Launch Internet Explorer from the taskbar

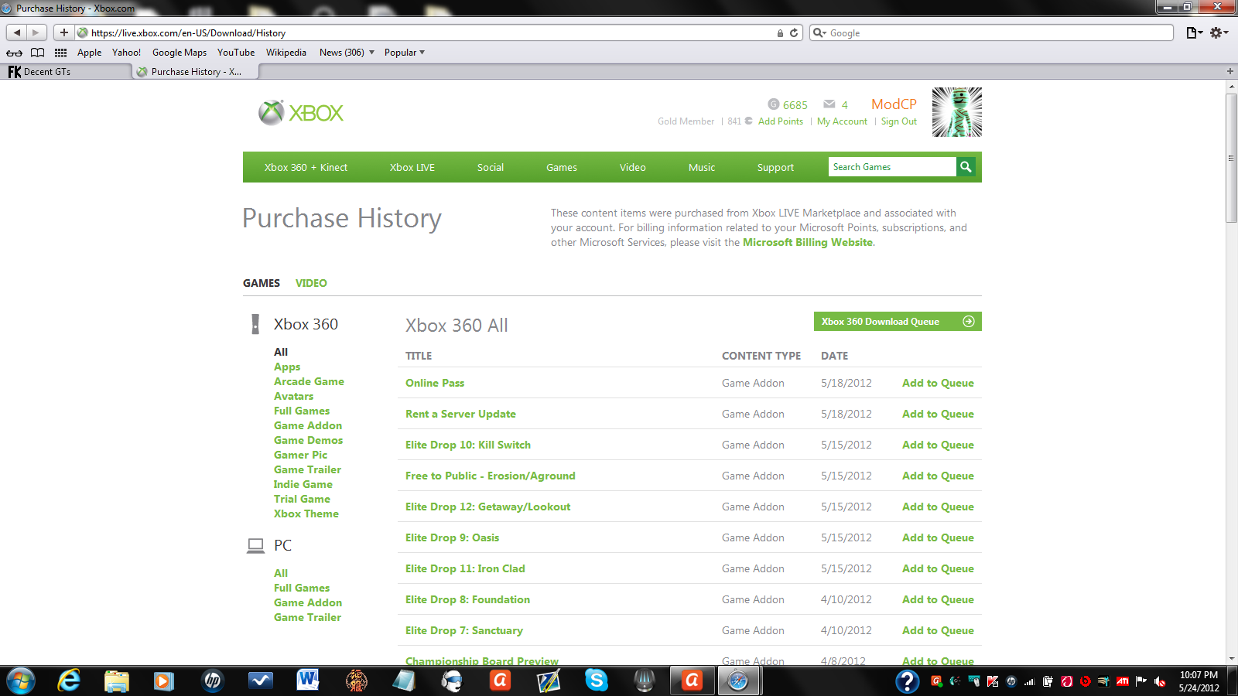pos(70,681)
